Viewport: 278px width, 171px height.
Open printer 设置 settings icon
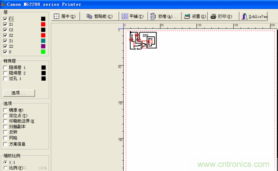pos(195,17)
